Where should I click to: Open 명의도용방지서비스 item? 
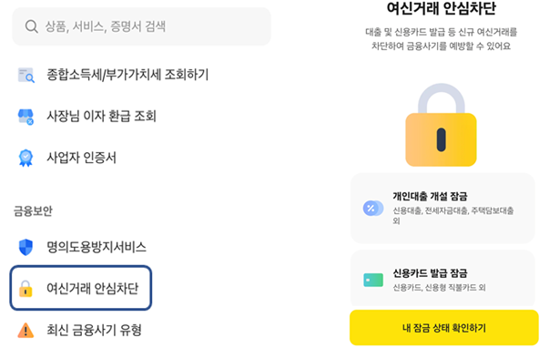[97, 247]
